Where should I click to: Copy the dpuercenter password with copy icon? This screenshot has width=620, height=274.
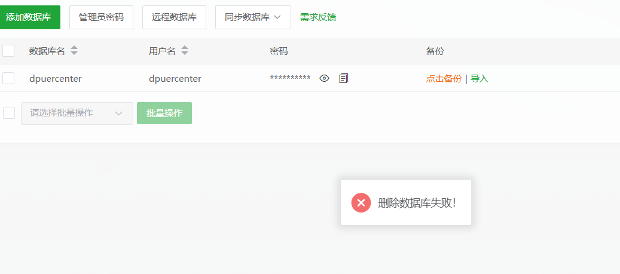click(x=344, y=79)
